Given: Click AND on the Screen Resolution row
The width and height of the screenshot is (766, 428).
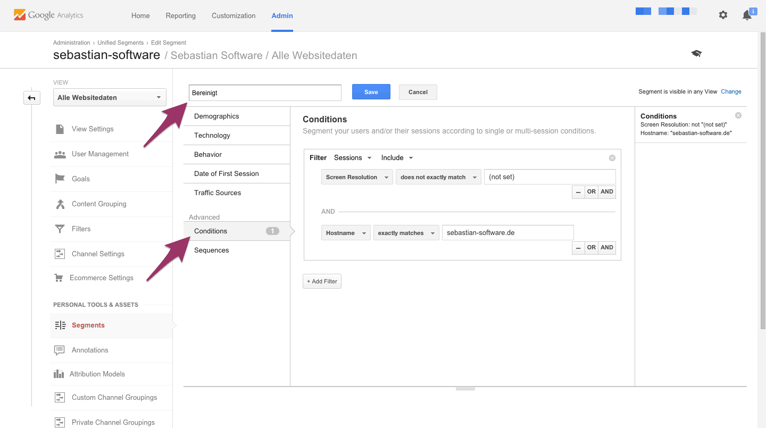Looking at the screenshot, I should pos(607,192).
